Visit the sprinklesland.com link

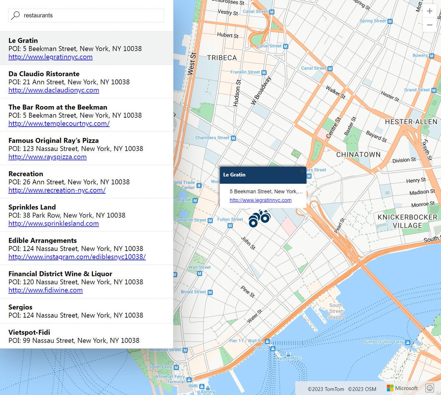[x=54, y=223]
